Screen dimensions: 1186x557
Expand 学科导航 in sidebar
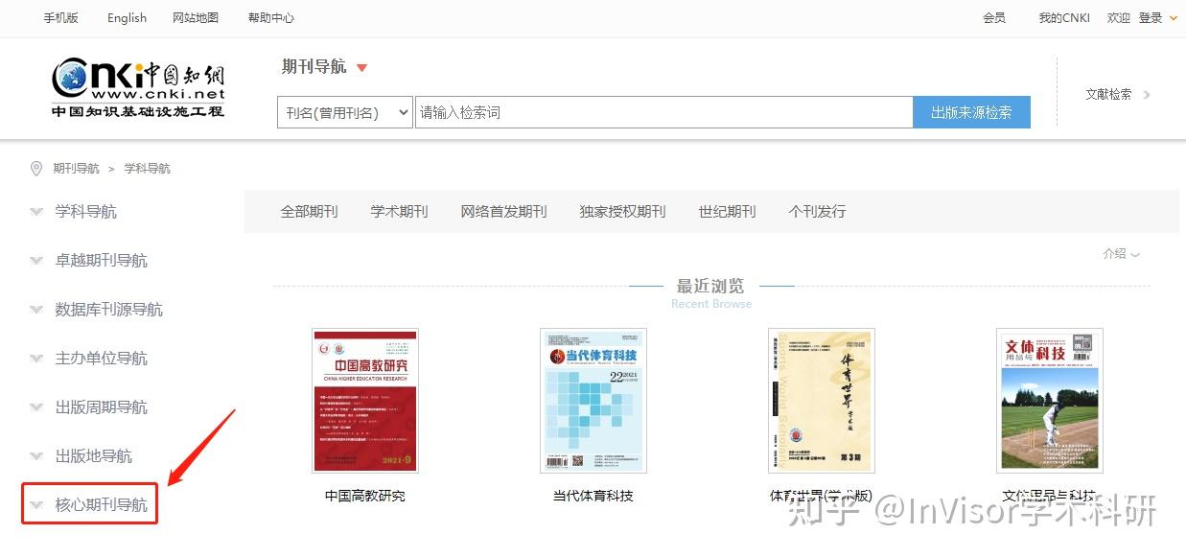(85, 212)
